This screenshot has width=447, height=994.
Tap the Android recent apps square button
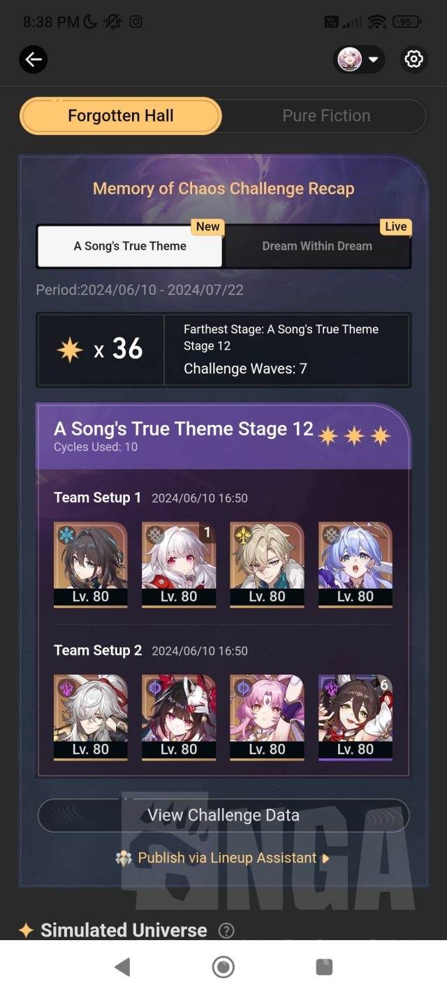[x=324, y=967]
